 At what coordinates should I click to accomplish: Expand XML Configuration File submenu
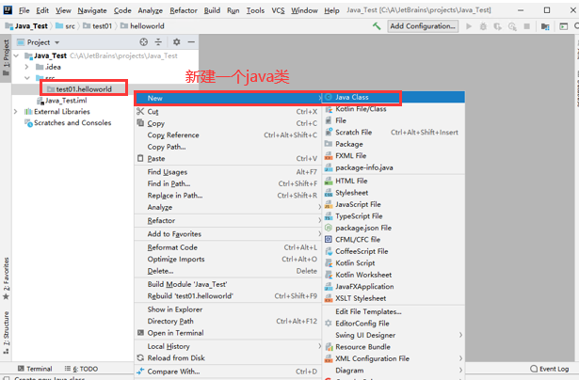(394, 358)
